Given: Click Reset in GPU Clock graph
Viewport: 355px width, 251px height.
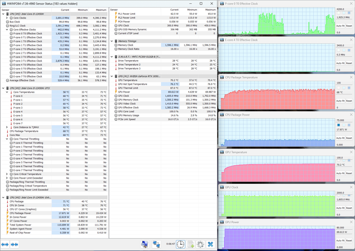Looking at the screenshot, I should (349, 208).
